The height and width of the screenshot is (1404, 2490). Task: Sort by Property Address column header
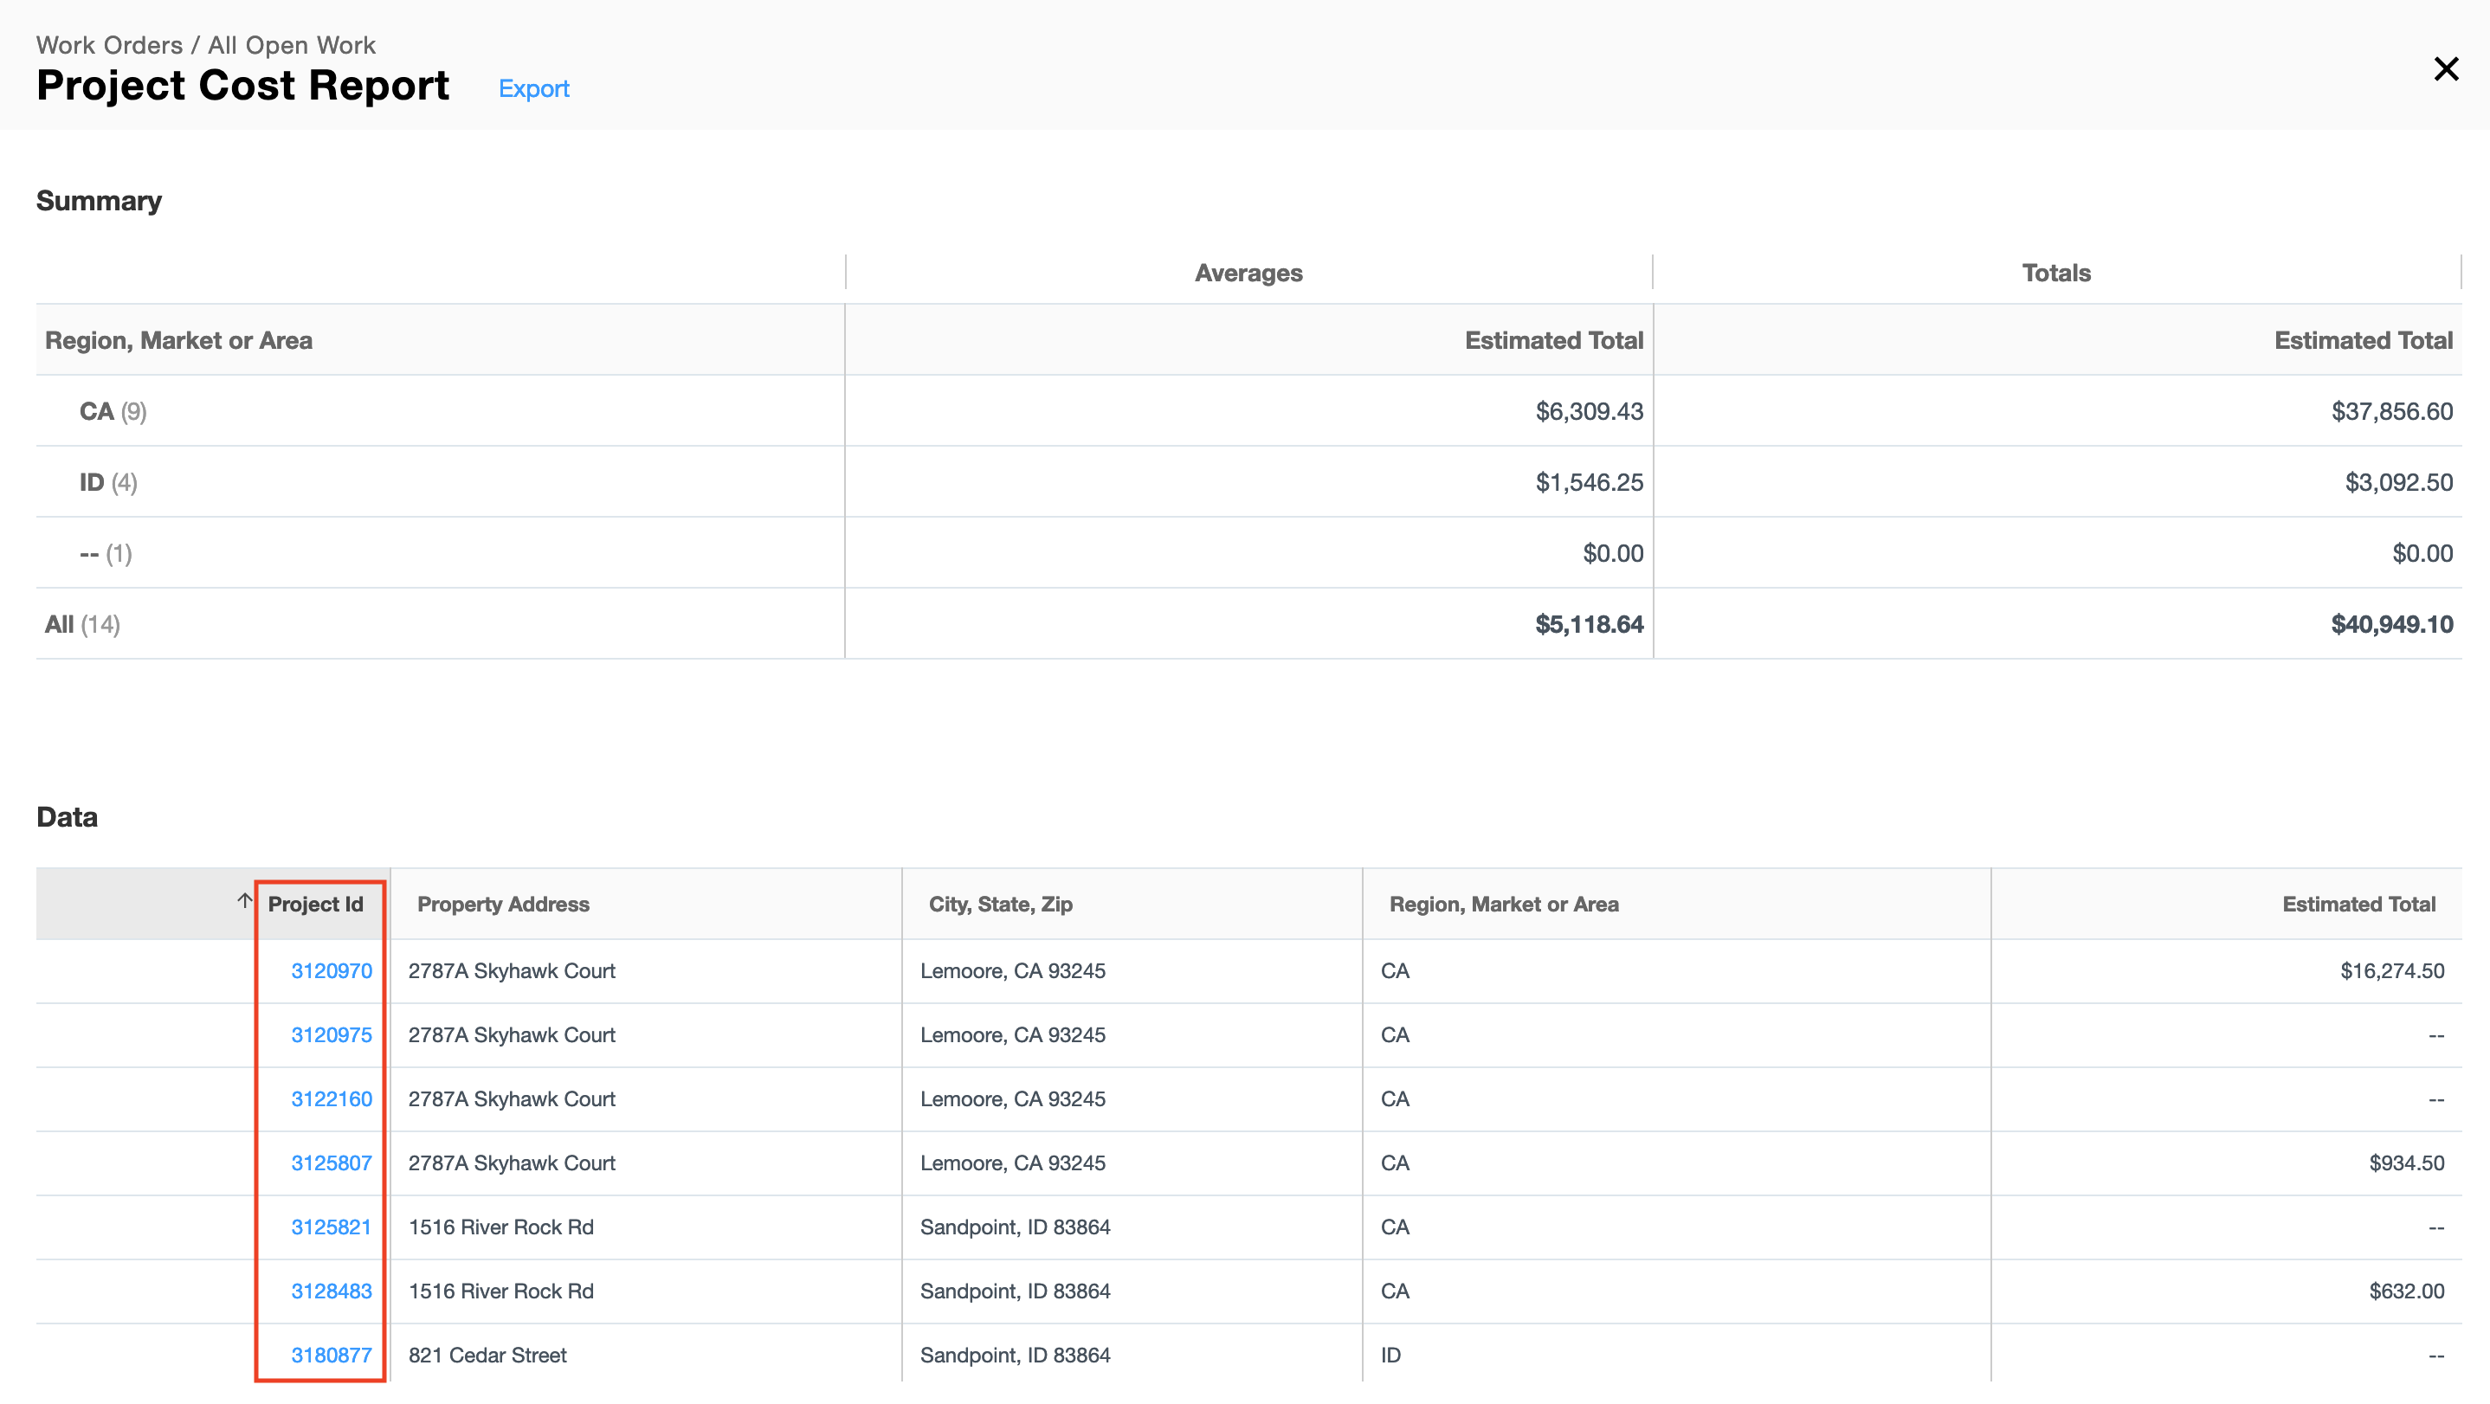click(503, 905)
